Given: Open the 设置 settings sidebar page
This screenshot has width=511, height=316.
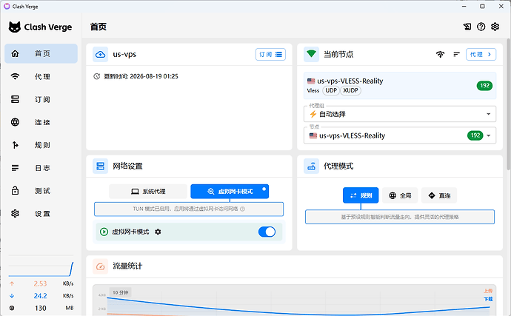Looking at the screenshot, I should [41, 213].
